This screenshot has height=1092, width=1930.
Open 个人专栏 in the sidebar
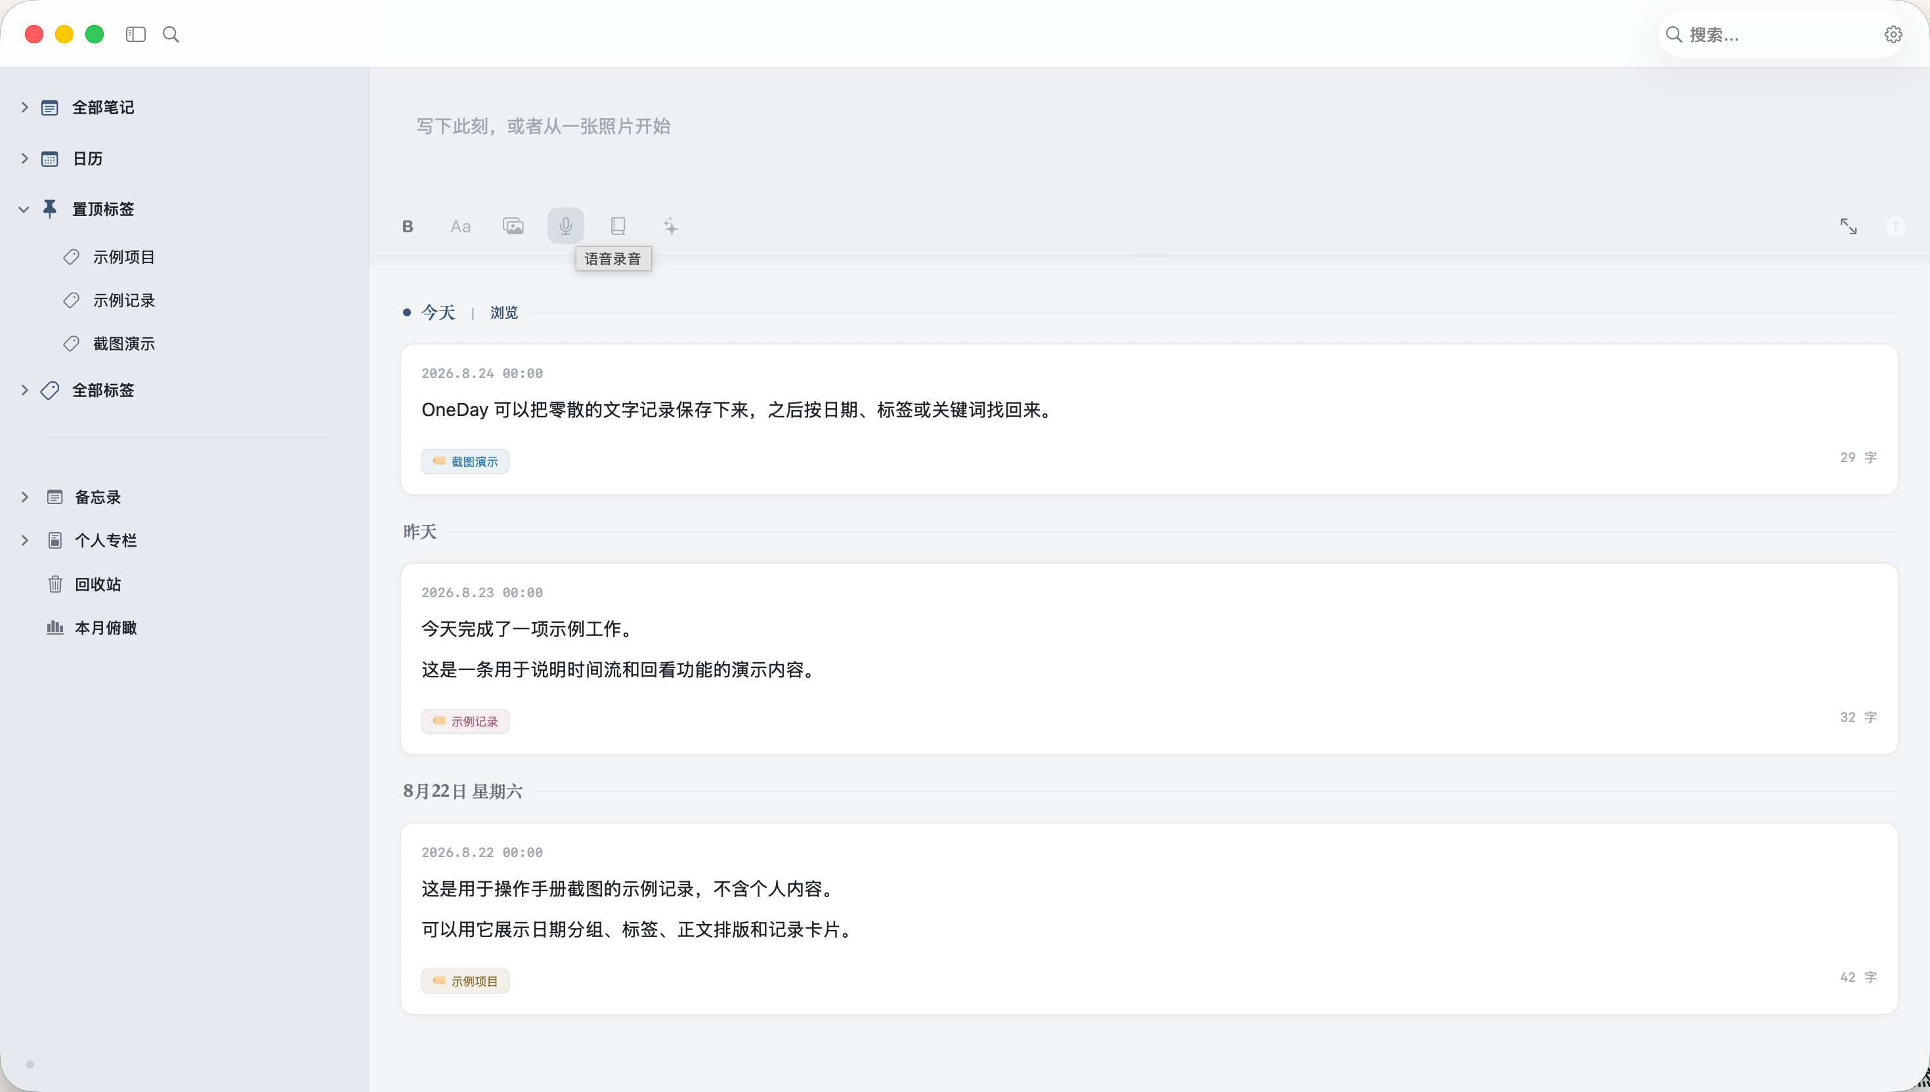(106, 541)
